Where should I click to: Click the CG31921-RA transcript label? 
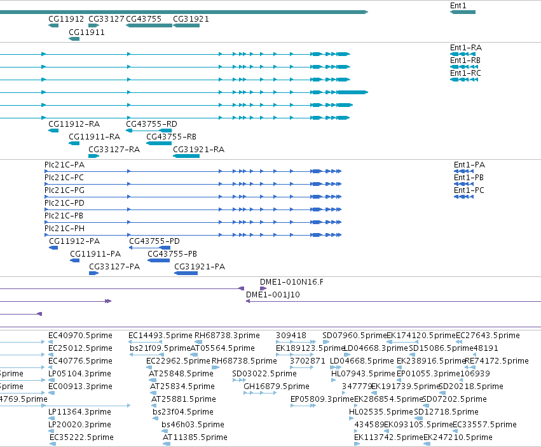(x=199, y=150)
